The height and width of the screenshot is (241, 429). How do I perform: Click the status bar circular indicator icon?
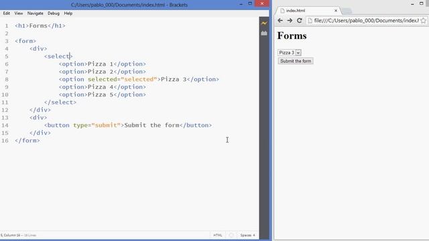click(231, 235)
